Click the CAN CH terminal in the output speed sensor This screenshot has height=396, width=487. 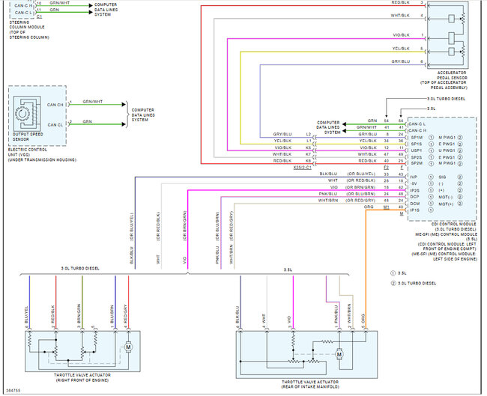pyautogui.click(x=55, y=105)
